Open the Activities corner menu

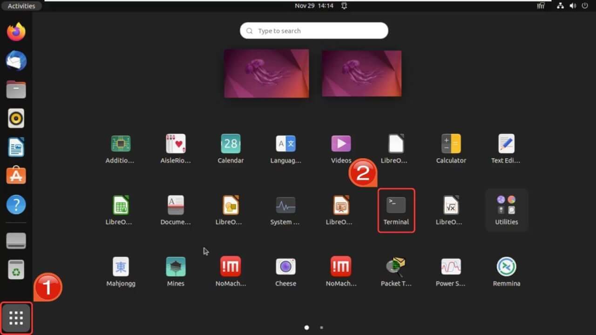(x=21, y=6)
